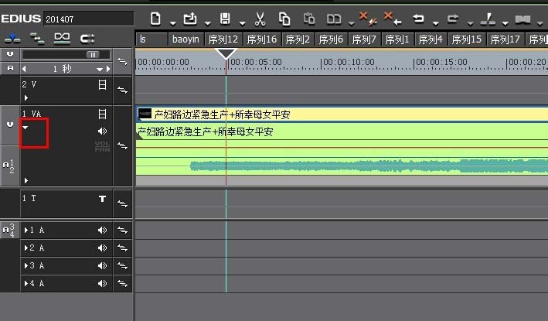Copy clip with the copy icon
The height and width of the screenshot is (321, 548).
(284, 19)
